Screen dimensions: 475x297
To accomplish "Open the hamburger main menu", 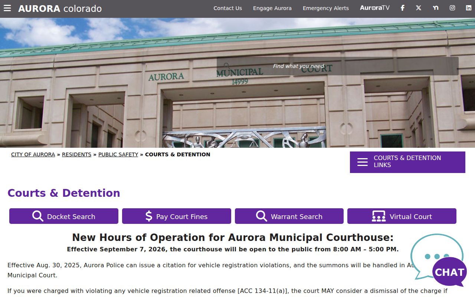I will (x=7, y=8).
